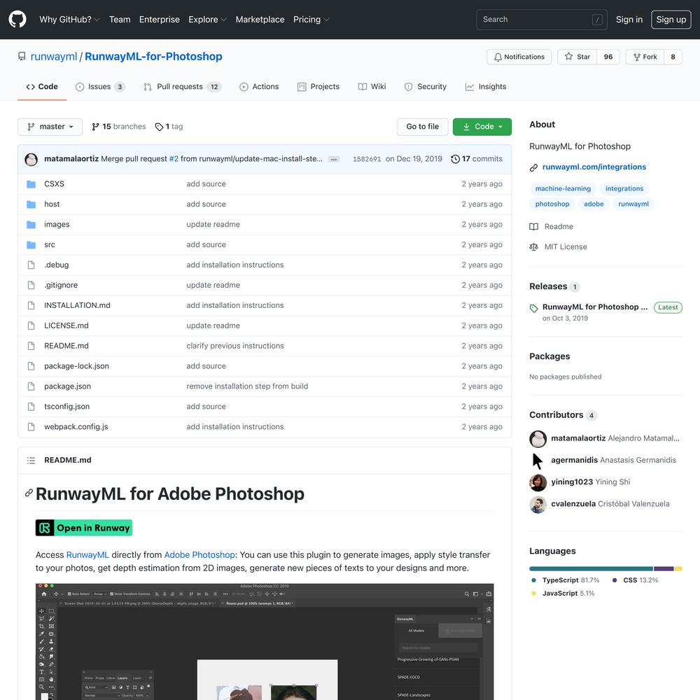Open the CSXS folder icon

(x=31, y=184)
